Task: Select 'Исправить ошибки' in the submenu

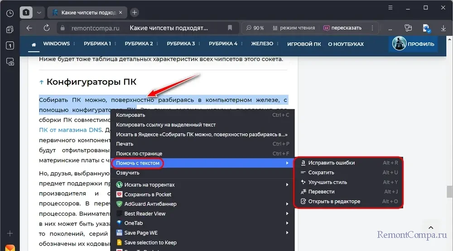Action: 331,163
